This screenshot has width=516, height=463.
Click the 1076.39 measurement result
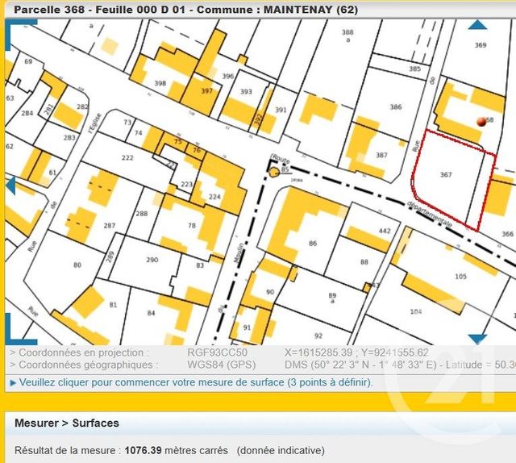[x=144, y=450]
